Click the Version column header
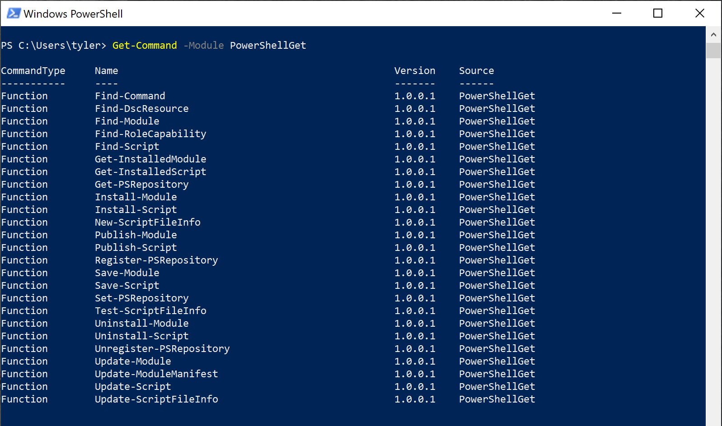Viewport: 722px width, 426px height. tap(415, 71)
